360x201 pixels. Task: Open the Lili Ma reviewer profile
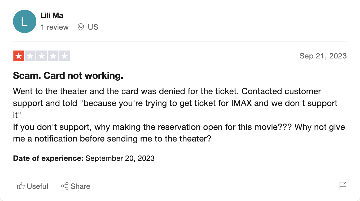pyautogui.click(x=52, y=16)
